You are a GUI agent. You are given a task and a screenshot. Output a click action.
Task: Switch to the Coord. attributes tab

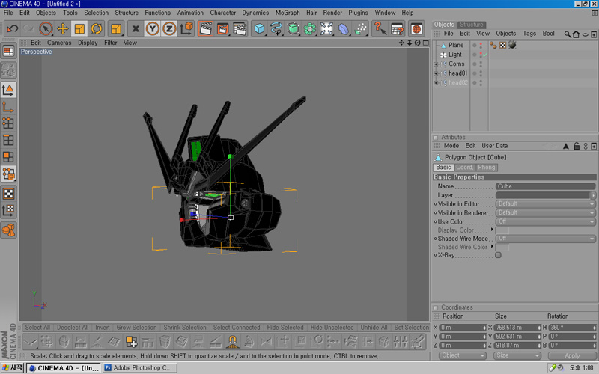465,167
